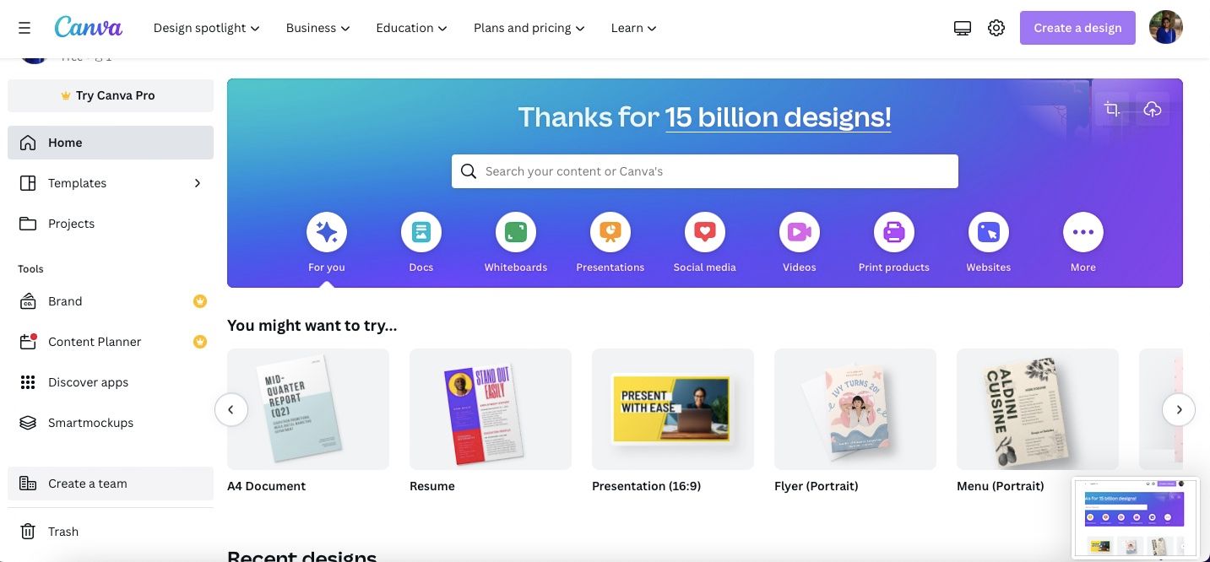Open Content Planner from the sidebar
The width and height of the screenshot is (1210, 562).
[x=94, y=341]
